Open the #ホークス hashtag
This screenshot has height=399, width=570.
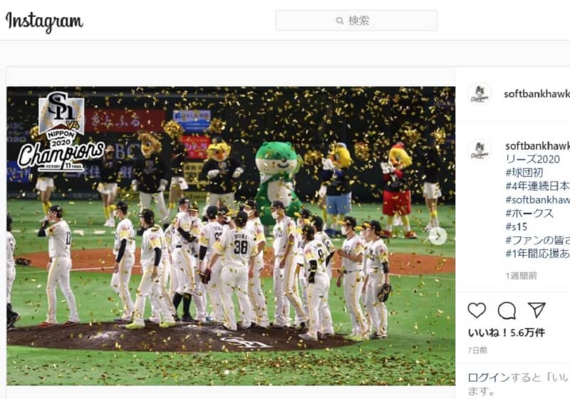click(529, 213)
